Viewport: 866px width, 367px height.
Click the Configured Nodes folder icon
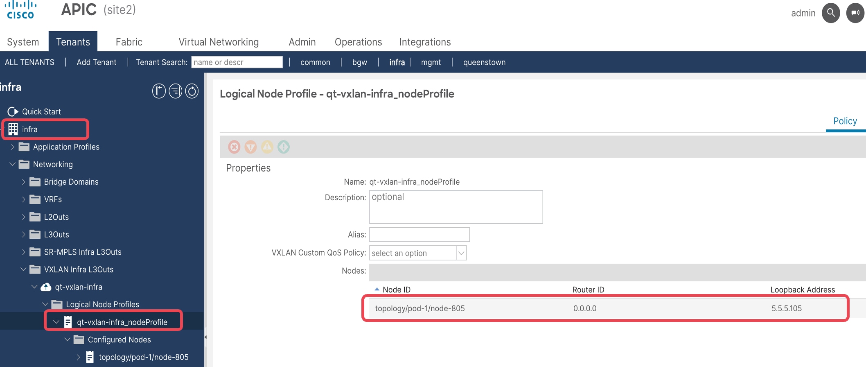point(79,340)
